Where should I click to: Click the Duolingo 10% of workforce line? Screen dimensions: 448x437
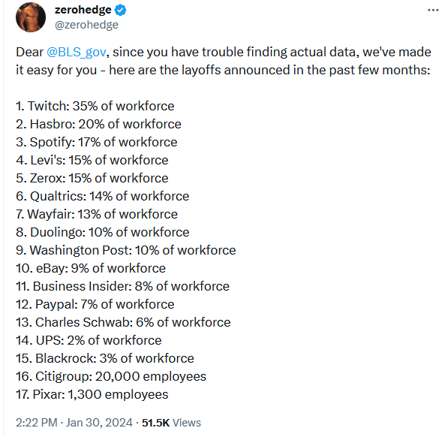pos(103,232)
